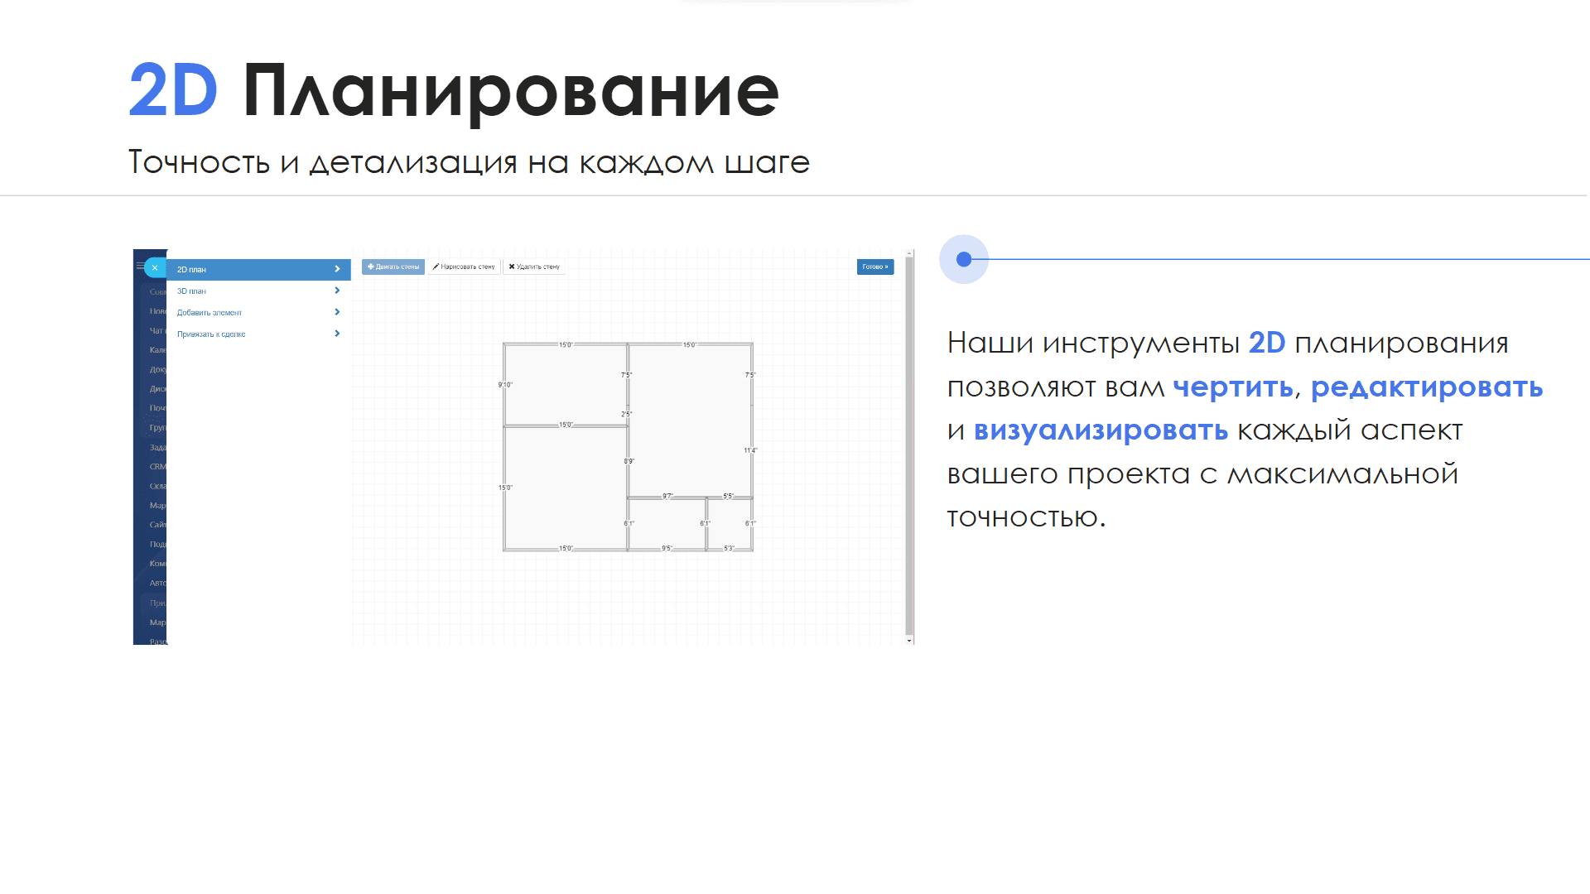The height and width of the screenshot is (894, 1590).
Task: Click the highlighted word чертить
Action: tap(1233, 387)
